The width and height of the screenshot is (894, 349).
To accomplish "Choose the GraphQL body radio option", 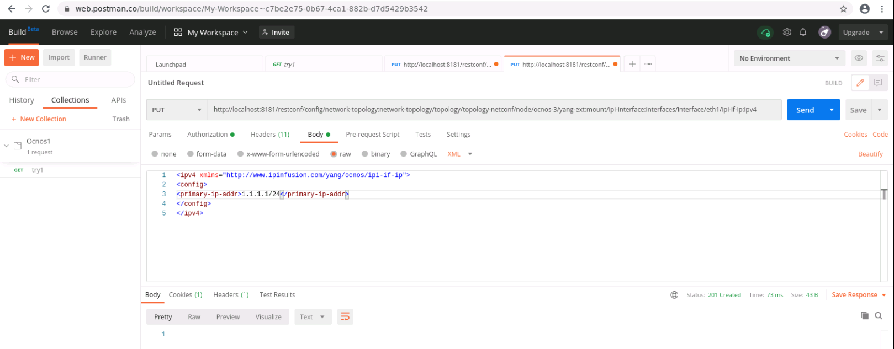I will pos(404,154).
